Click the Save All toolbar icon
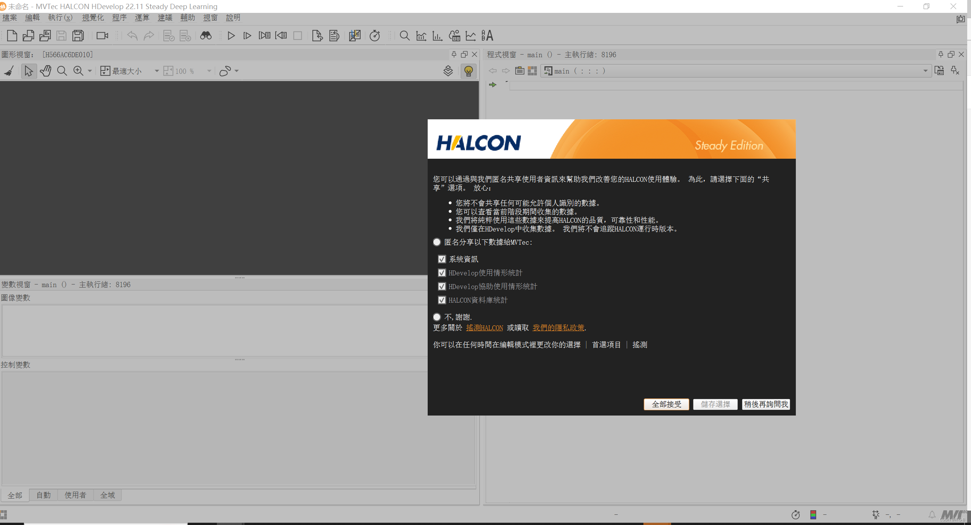The width and height of the screenshot is (971, 525). [x=78, y=36]
